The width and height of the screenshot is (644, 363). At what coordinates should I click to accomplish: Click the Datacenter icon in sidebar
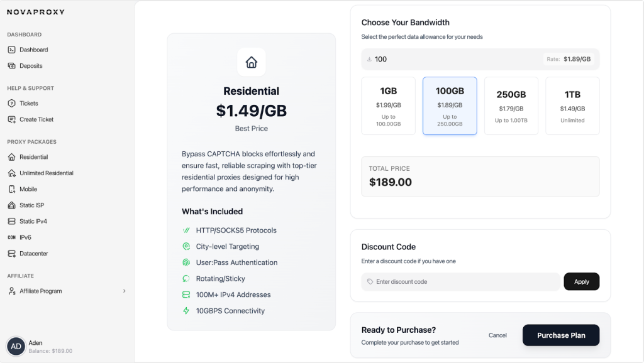(11, 254)
